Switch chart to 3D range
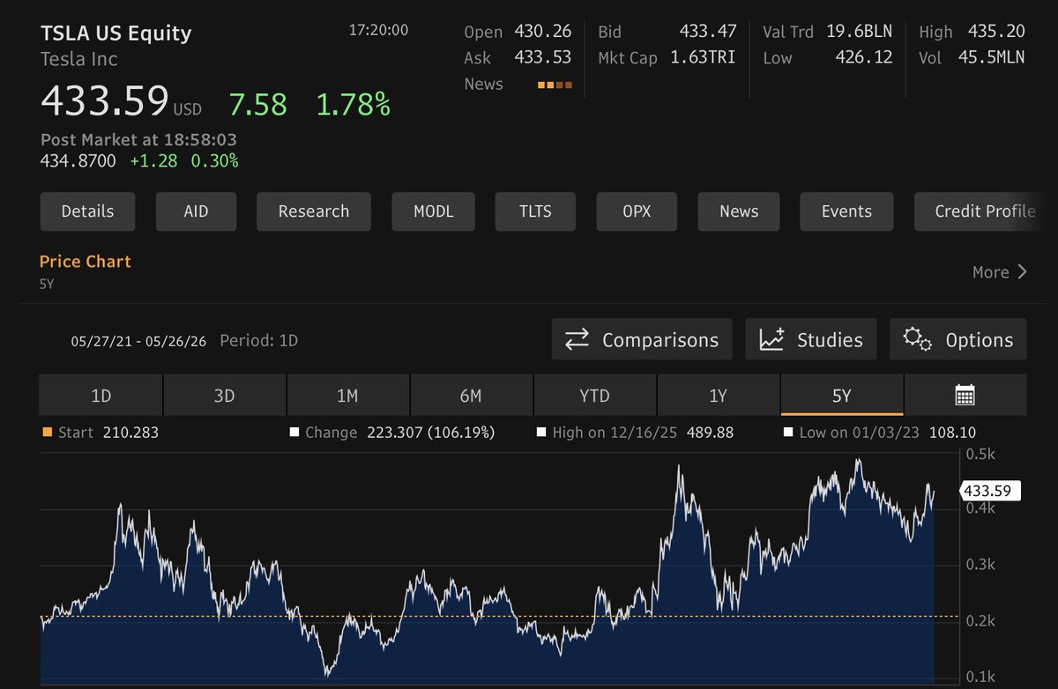This screenshot has width=1058, height=689. [x=225, y=395]
